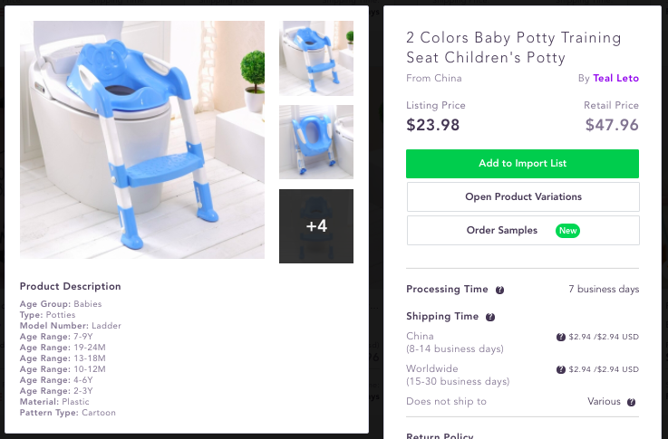
Task: Click the green New badge
Action: click(x=567, y=230)
